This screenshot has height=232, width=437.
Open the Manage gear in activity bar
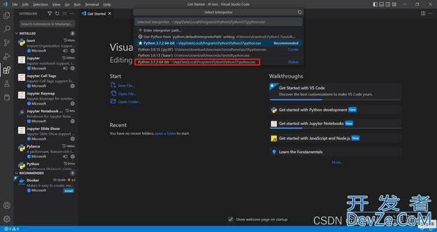pyautogui.click(x=7, y=219)
